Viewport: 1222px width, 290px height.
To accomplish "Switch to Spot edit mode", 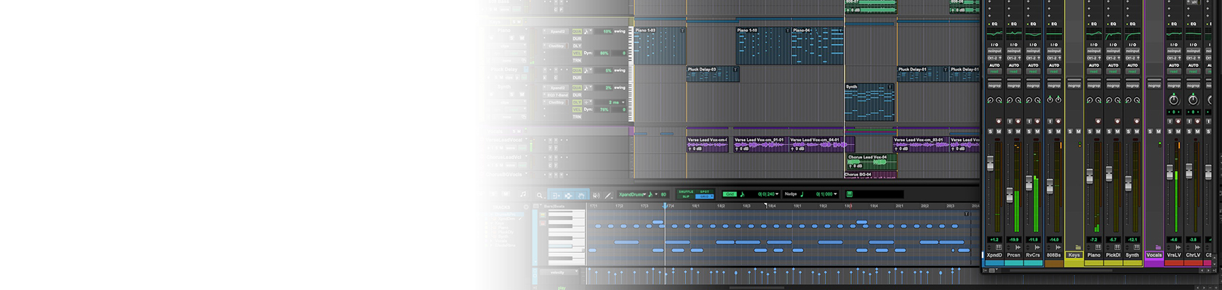I will pos(705,191).
